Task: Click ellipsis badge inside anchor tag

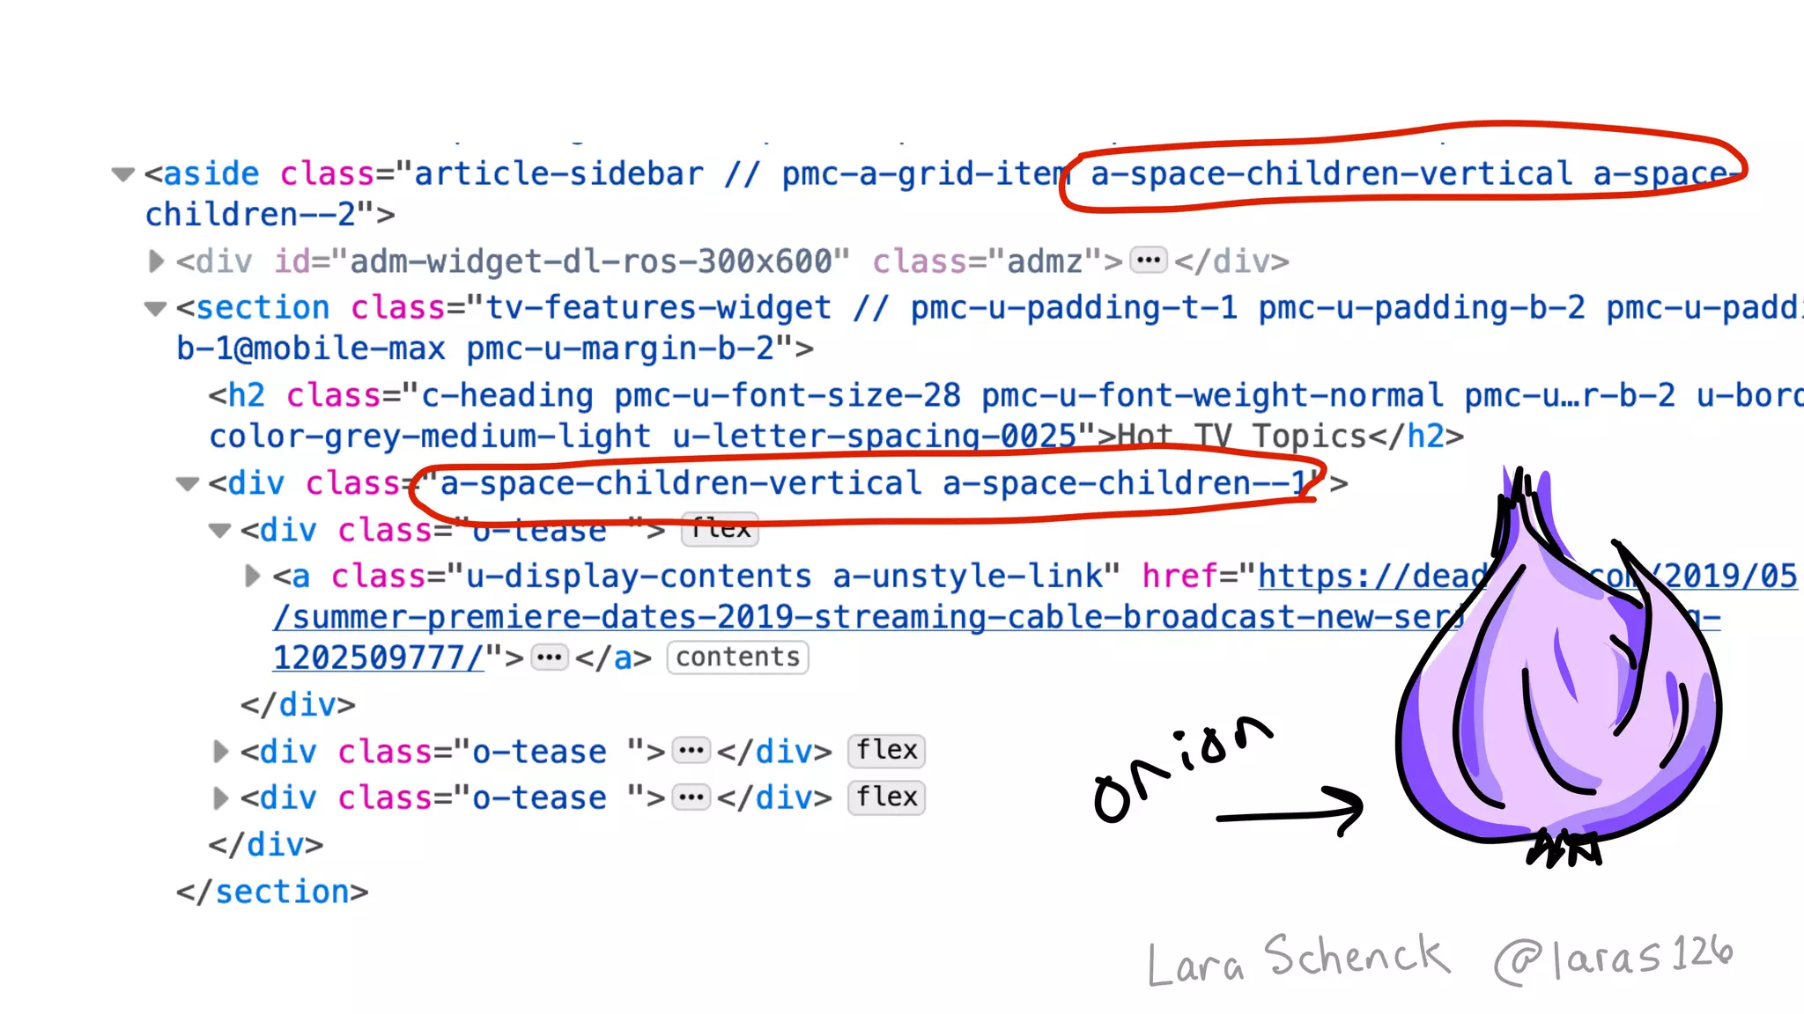Action: (550, 658)
